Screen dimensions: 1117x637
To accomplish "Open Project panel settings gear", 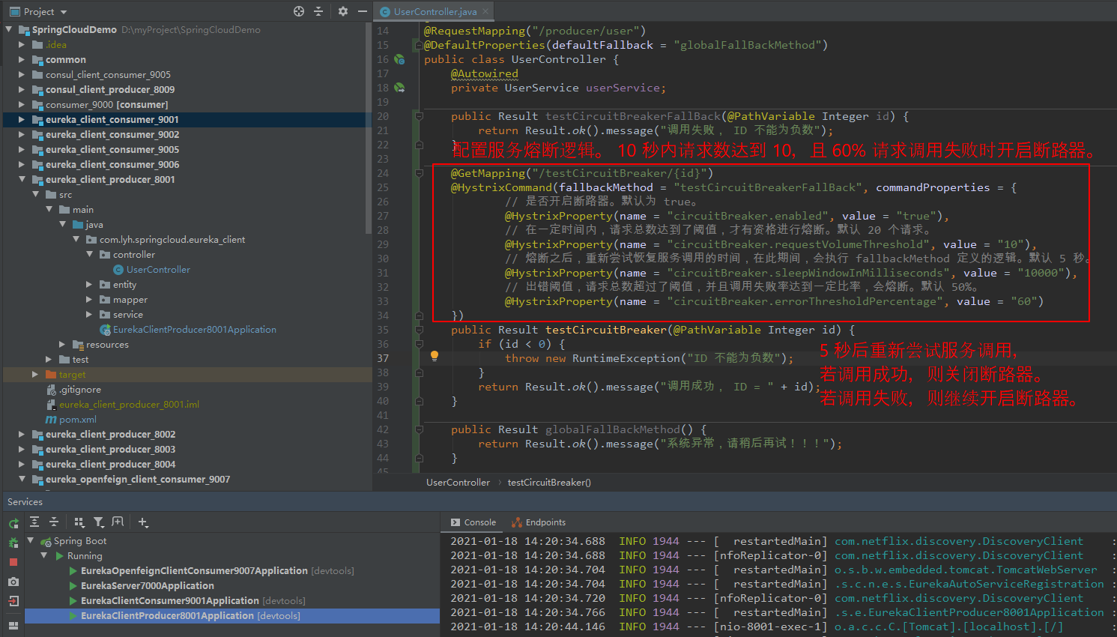I will point(343,11).
